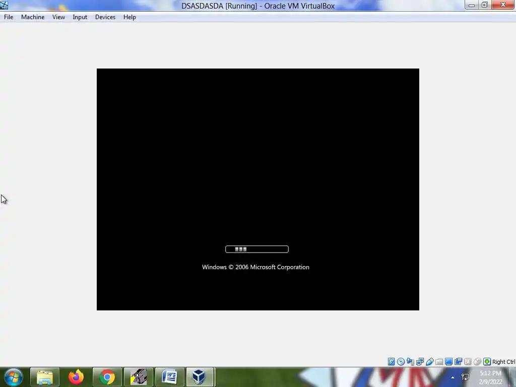Click the network adapters indicator
This screenshot has width=516, height=387.
(x=420, y=362)
